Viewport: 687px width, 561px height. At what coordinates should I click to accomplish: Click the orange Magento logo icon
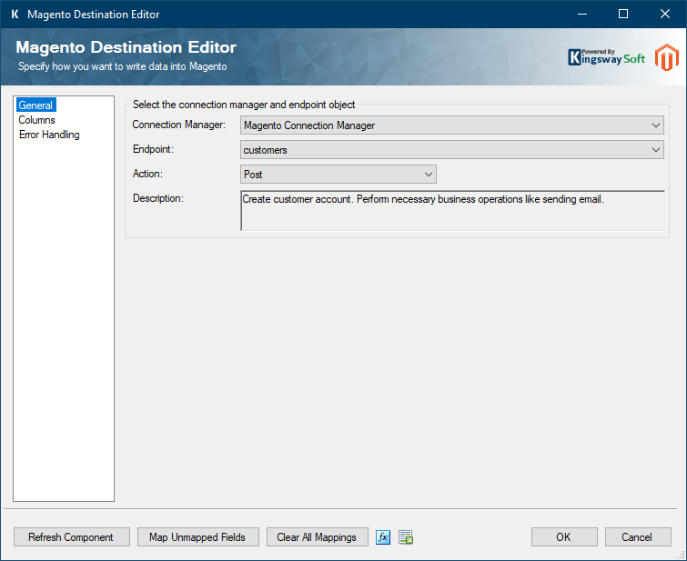(667, 57)
